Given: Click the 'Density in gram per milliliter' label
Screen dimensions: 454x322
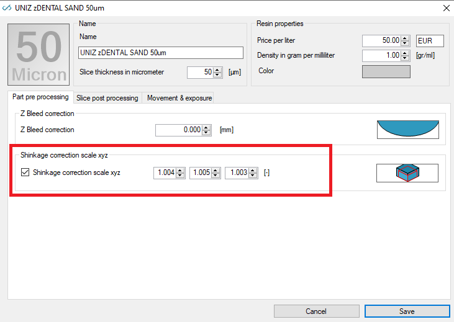Looking at the screenshot, I should (x=296, y=55).
